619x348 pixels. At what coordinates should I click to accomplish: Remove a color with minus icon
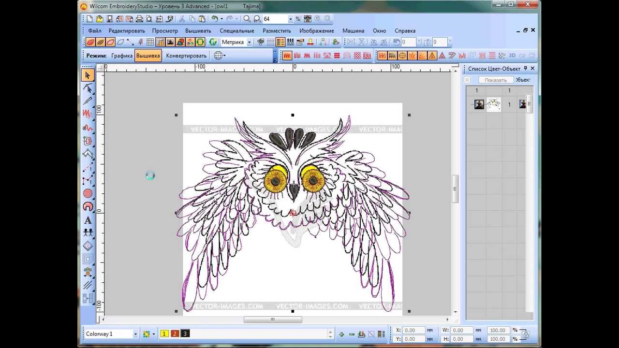coord(352,334)
